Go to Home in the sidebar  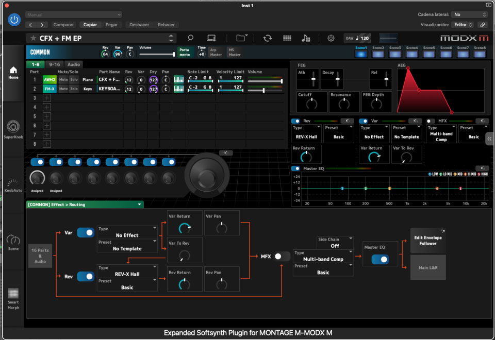click(13, 73)
